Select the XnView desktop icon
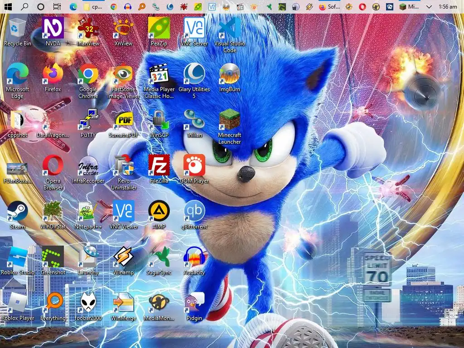The height and width of the screenshot is (348, 464). 123,32
